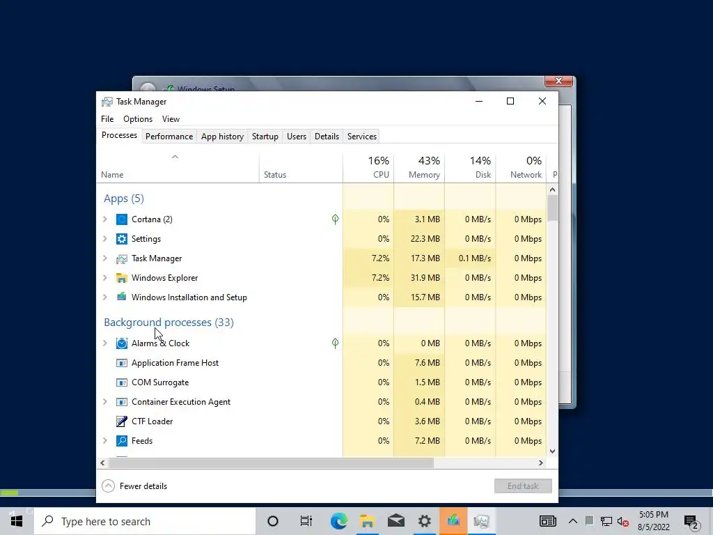The image size is (713, 535).
Task: Select the Background processes (33) heading
Action: pos(169,322)
